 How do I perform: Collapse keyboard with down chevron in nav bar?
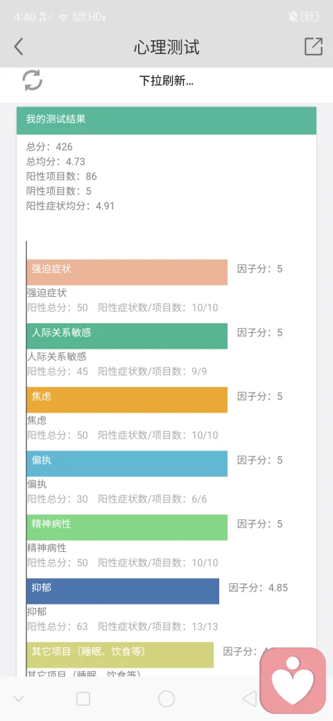(19, 700)
